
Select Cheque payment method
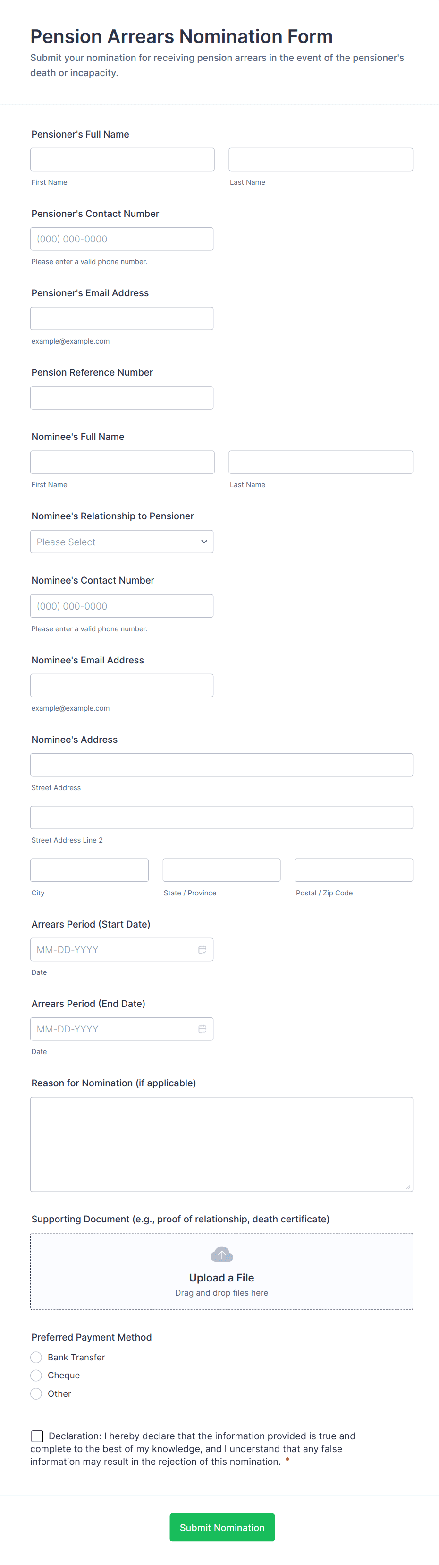click(36, 1376)
